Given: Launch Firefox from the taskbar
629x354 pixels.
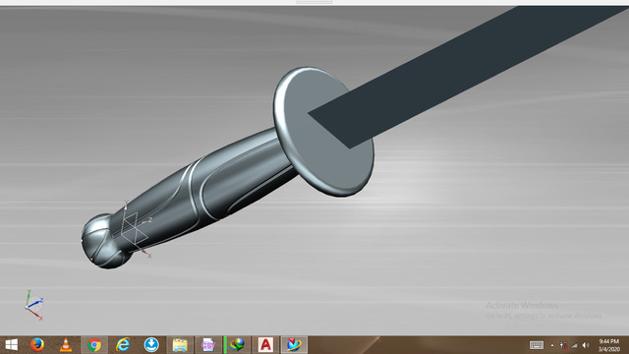Looking at the screenshot, I should point(37,345).
